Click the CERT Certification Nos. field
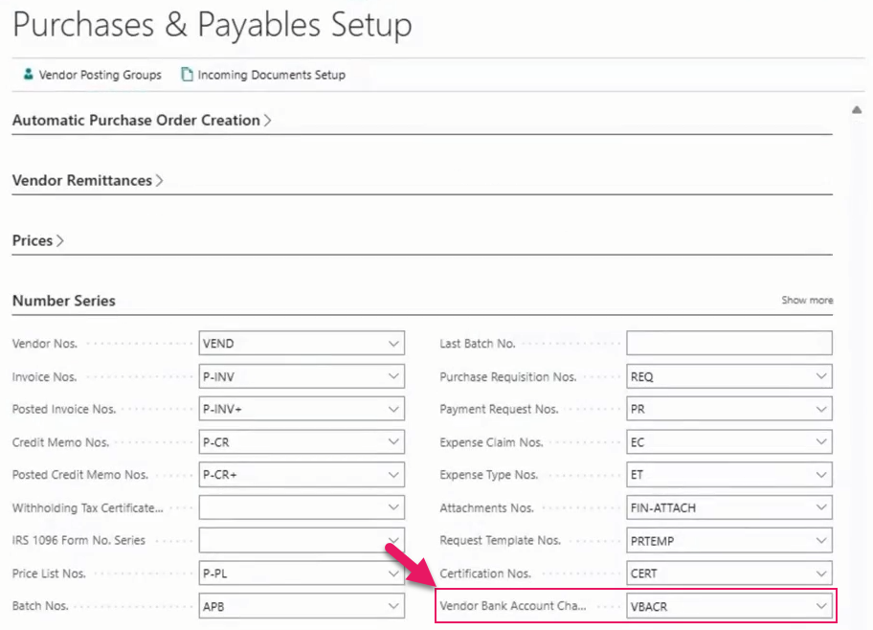The image size is (873, 630). tap(729, 574)
